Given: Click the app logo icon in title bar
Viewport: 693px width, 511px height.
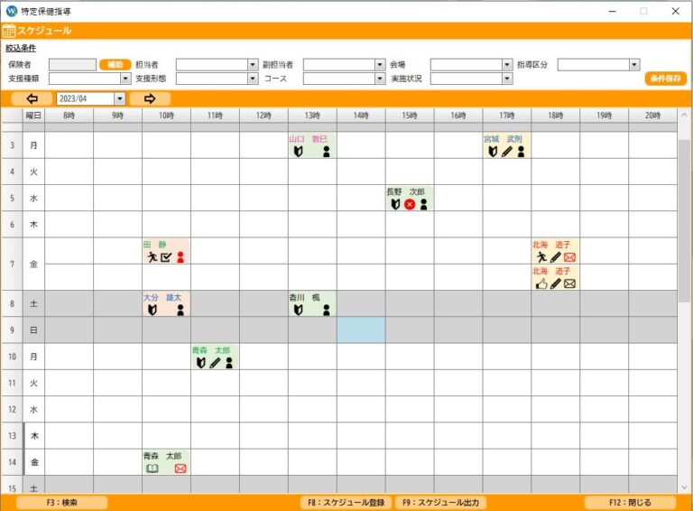Looking at the screenshot, I should [x=12, y=11].
